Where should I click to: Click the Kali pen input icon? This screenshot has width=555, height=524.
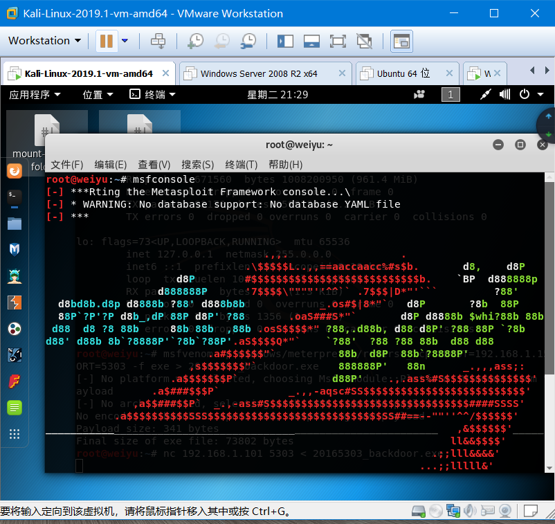(x=485, y=95)
